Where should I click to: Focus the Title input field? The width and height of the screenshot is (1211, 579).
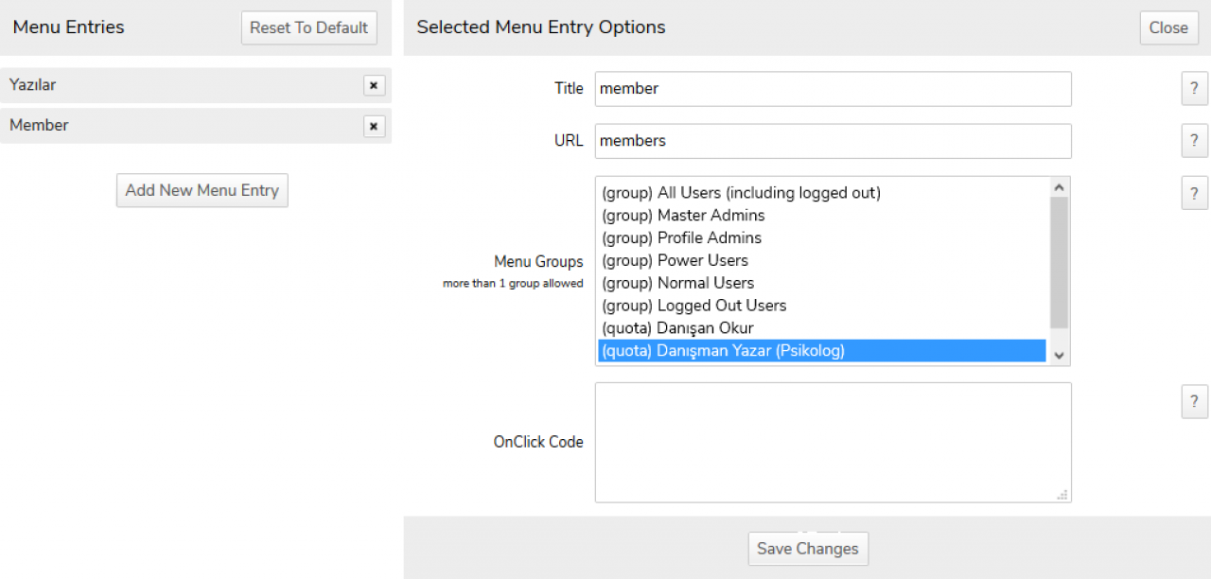click(833, 89)
